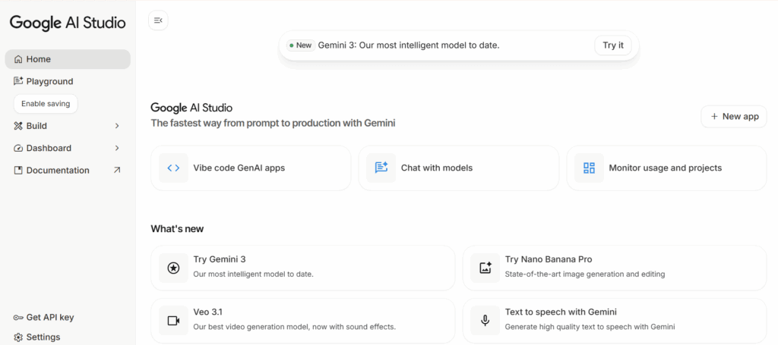This screenshot has width=778, height=345.
Task: Click the Dashboard gauge icon
Action: (x=18, y=148)
